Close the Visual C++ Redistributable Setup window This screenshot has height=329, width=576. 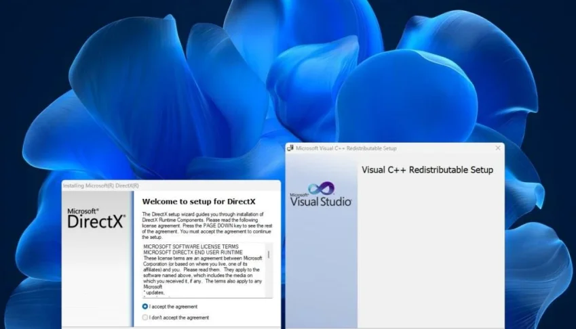point(498,148)
